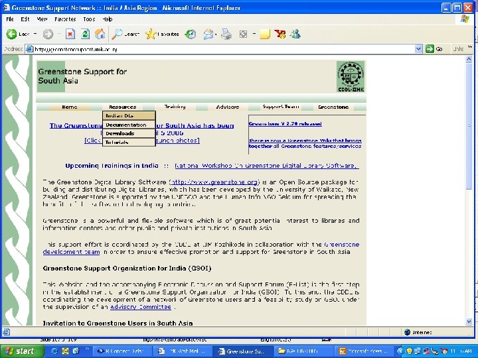Open the Greenstone V 2.70 released link
478x358 pixels.
pyautogui.click(x=285, y=123)
